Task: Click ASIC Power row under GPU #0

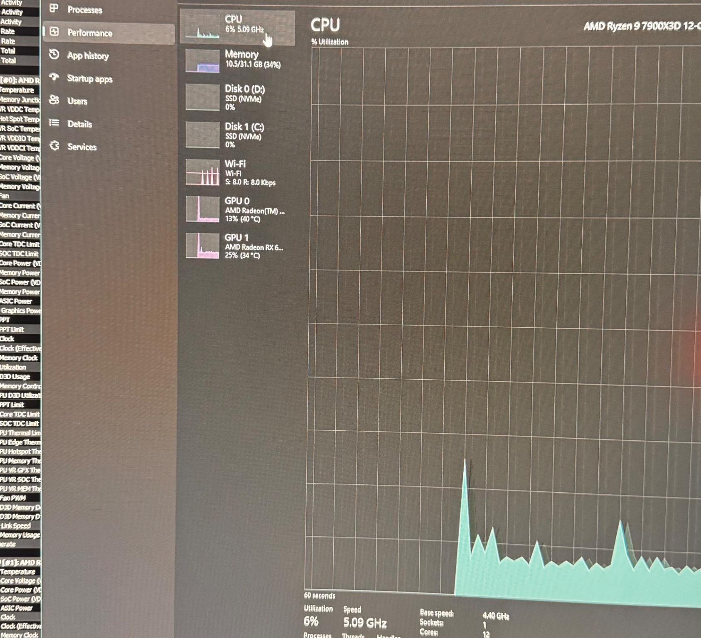Action: pyautogui.click(x=20, y=301)
